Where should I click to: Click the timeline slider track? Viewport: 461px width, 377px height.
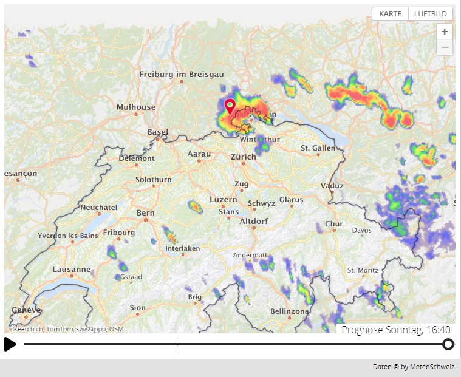(236, 344)
